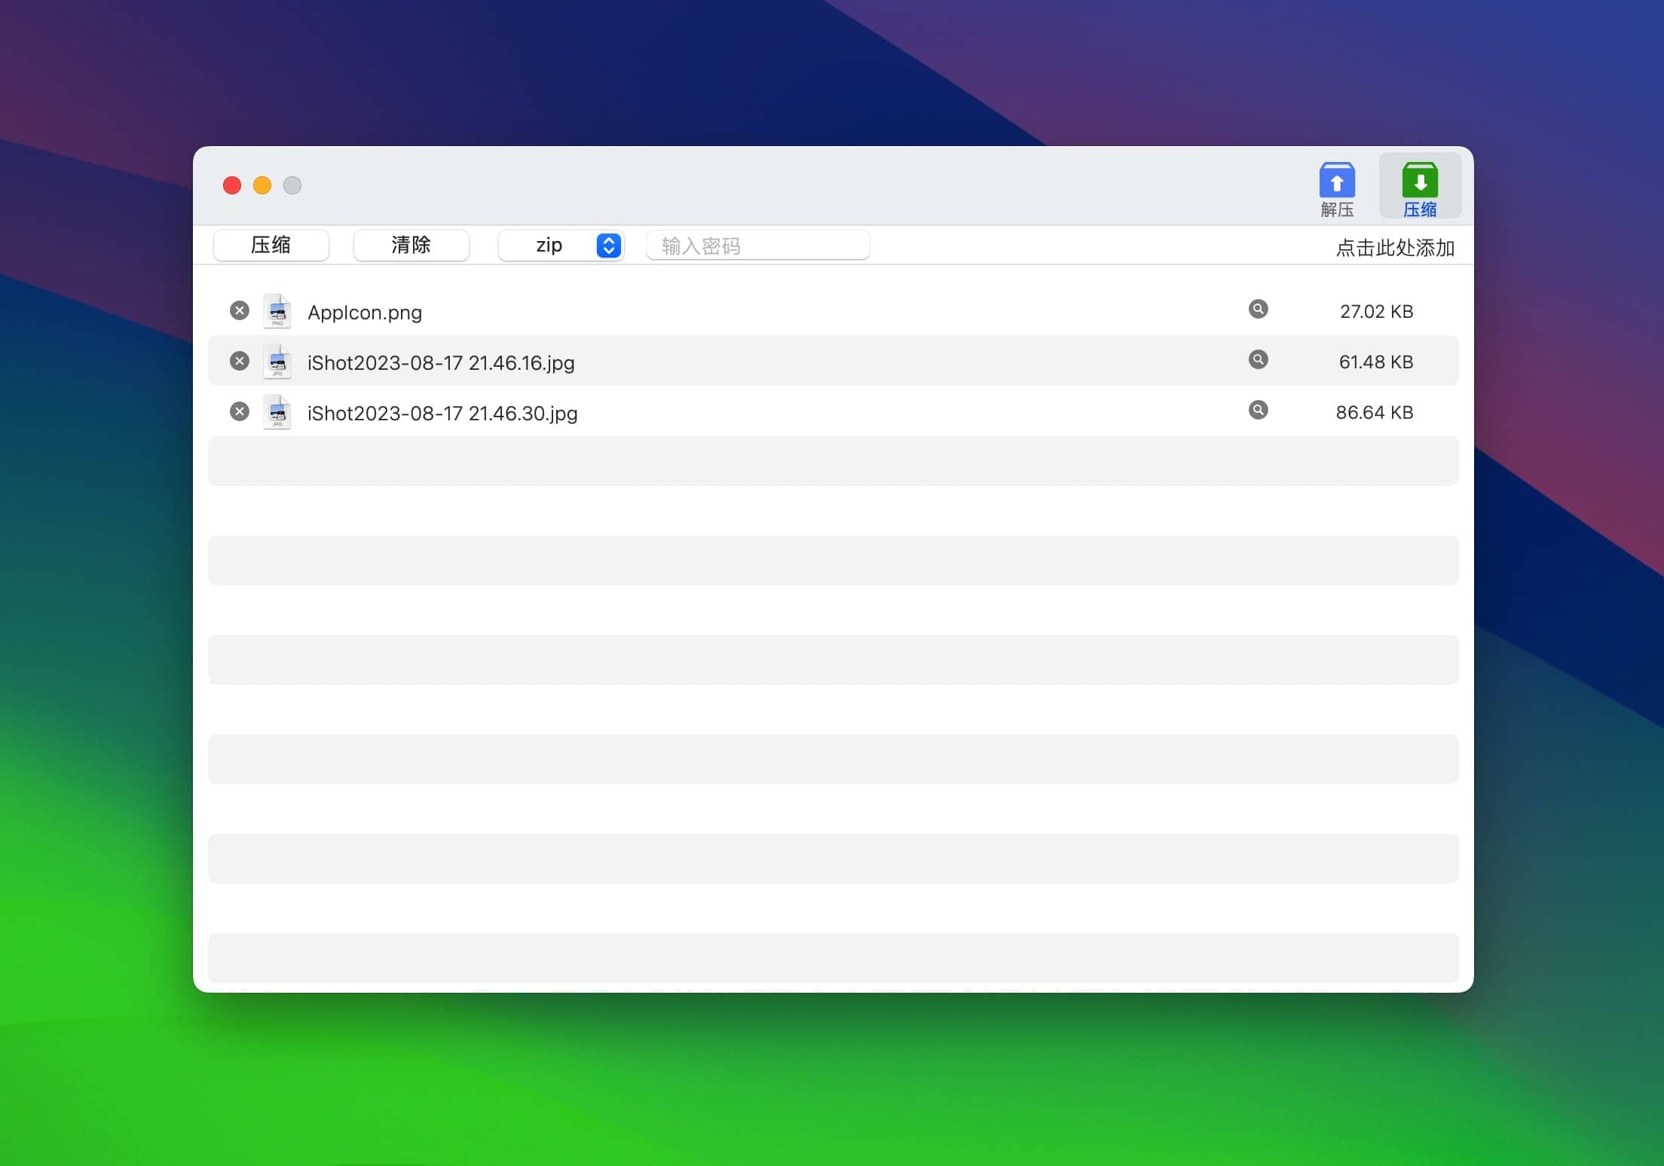This screenshot has height=1166, width=1664.
Task: Remove AppIcon.png from the list
Action: pos(239,310)
